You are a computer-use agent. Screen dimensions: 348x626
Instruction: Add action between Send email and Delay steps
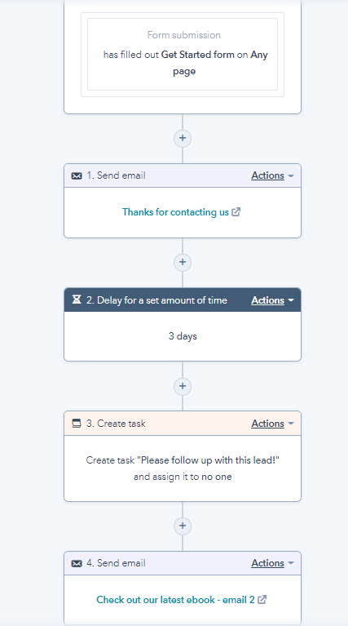[183, 262]
